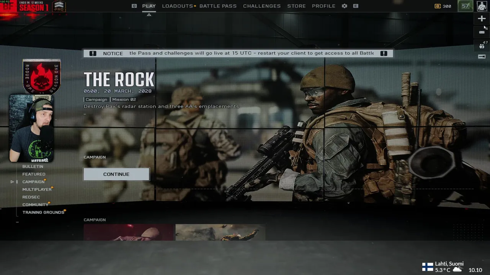The height and width of the screenshot is (275, 490).
Task: Open the Battlefield coins balance 300
Action: click(x=443, y=6)
